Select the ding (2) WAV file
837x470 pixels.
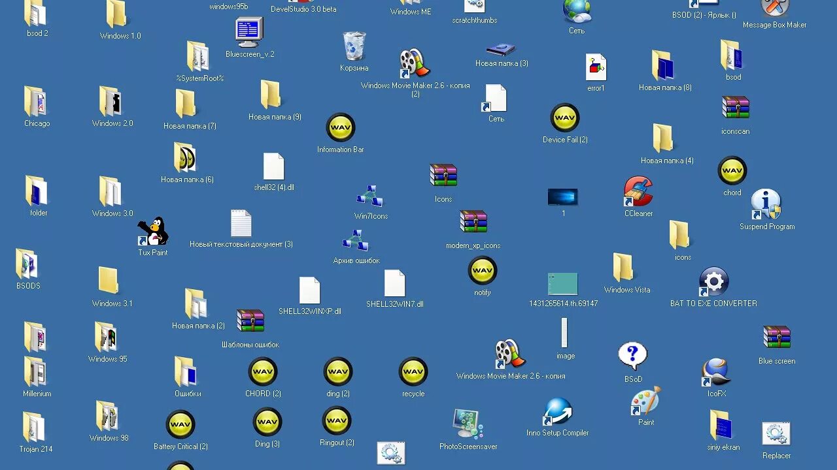pyautogui.click(x=338, y=372)
